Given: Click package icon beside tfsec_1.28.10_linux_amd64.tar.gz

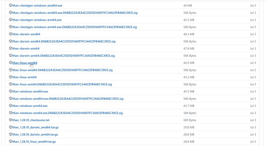Looking at the screenshot, I should coord(11,141).
